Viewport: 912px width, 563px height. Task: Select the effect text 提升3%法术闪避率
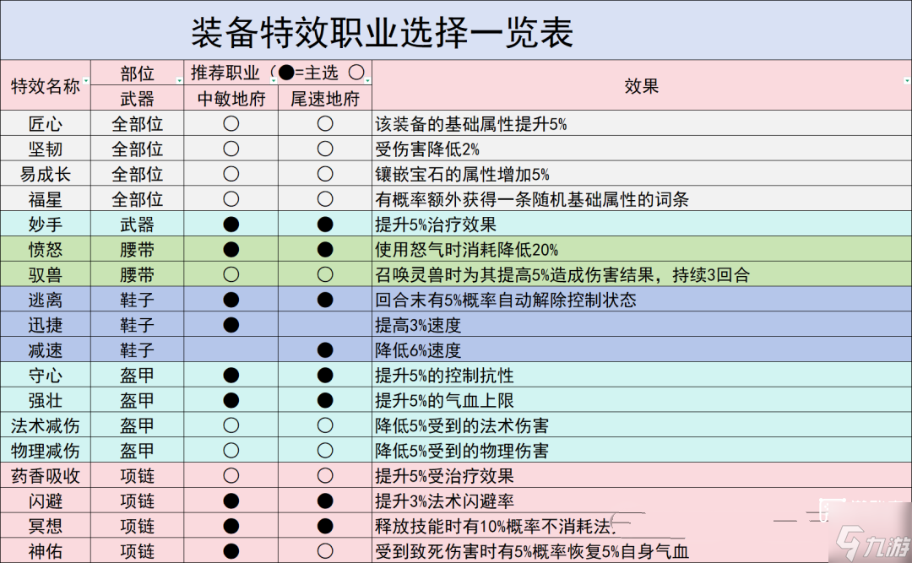(444, 501)
